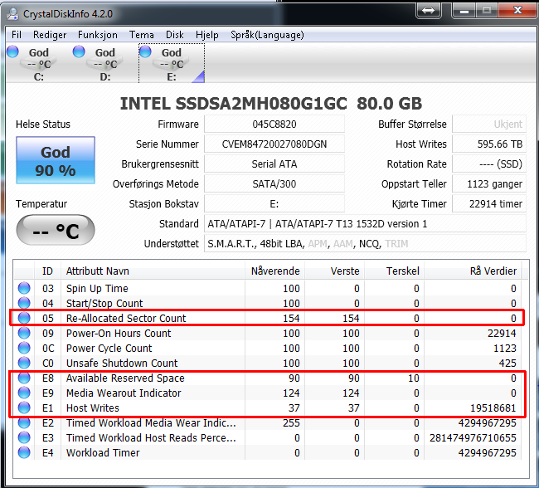Click the Buffer Størrelse value Ukjent
This screenshot has width=539, height=488.
pyautogui.click(x=489, y=124)
